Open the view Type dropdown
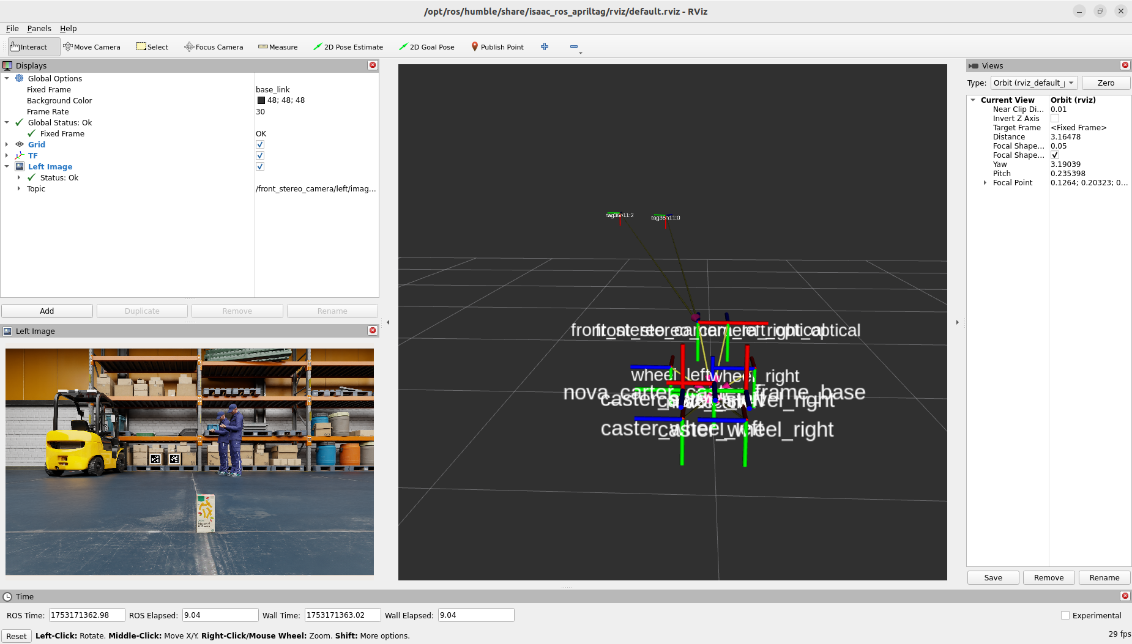Image resolution: width=1132 pixels, height=644 pixels. [x=1033, y=83]
